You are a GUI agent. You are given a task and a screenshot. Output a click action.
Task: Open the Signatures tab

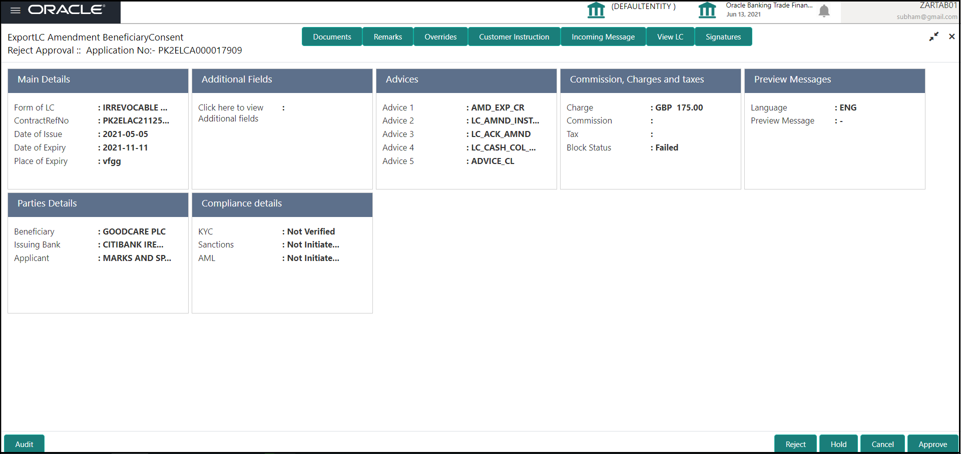point(723,36)
